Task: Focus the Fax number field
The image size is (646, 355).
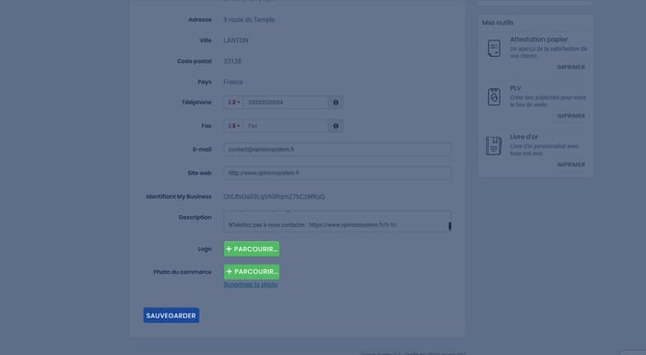Action: 285,125
